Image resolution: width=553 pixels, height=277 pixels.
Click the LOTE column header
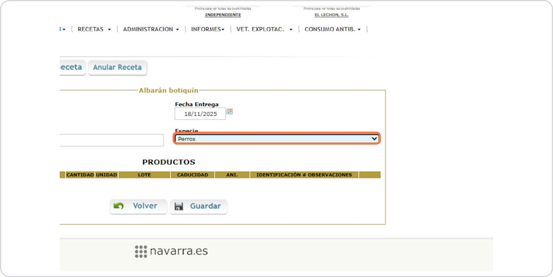click(144, 175)
